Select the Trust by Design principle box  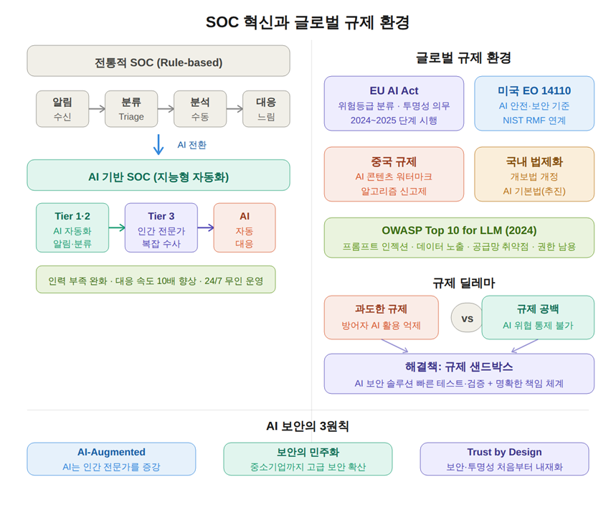tap(504, 459)
